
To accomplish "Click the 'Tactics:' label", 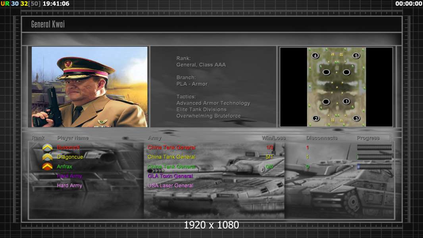I will pyautogui.click(x=186, y=96).
